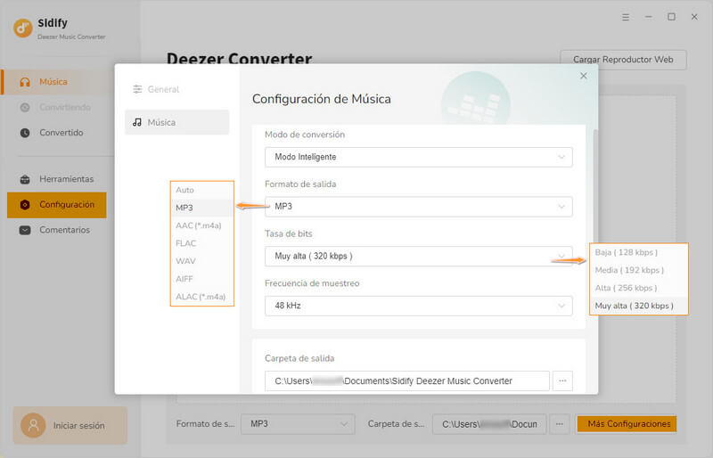
Task: Choose AAC (*.m4a) format option
Action: point(202,225)
